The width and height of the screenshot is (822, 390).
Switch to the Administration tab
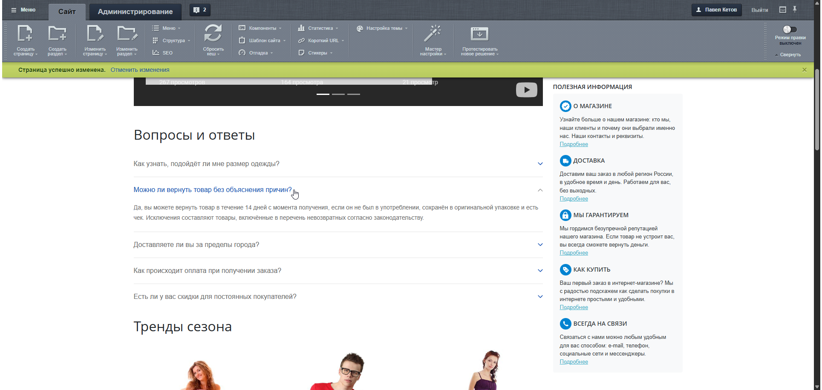[x=135, y=11]
